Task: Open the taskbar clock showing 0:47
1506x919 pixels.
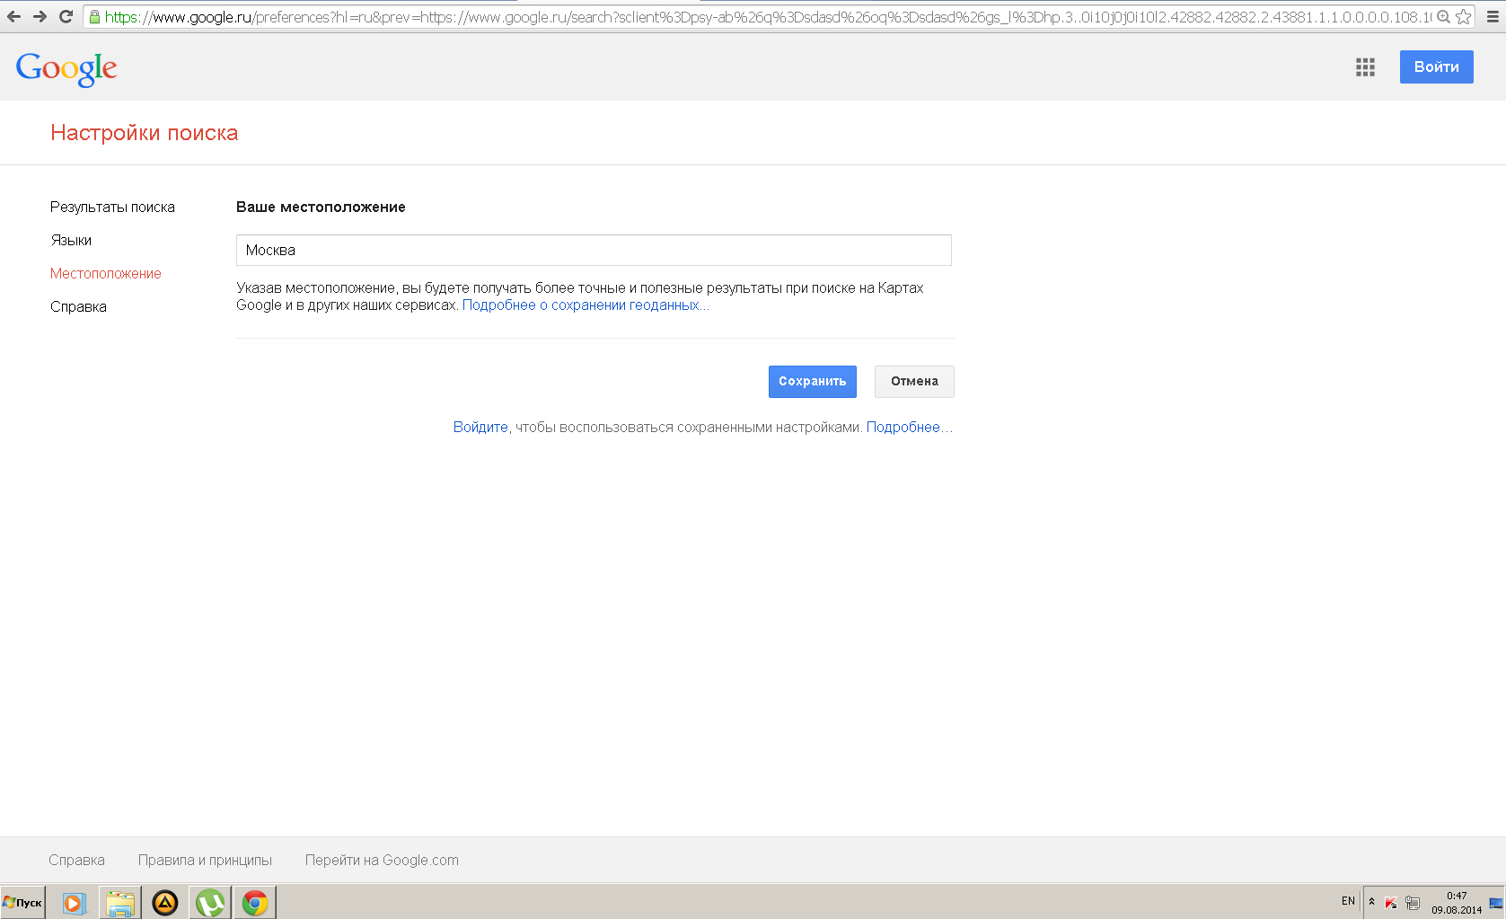Action: 1457,902
